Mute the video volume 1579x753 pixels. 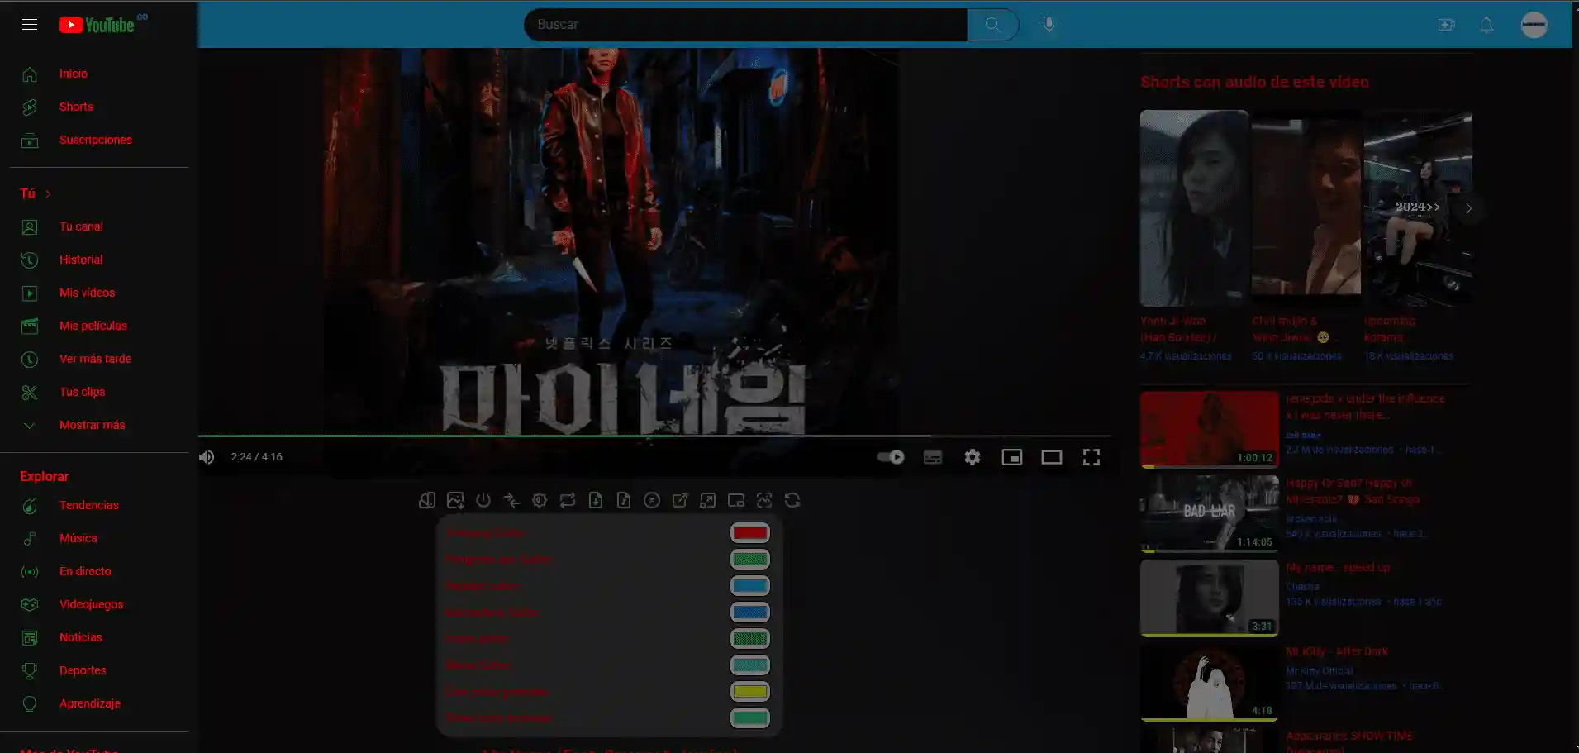tap(207, 457)
